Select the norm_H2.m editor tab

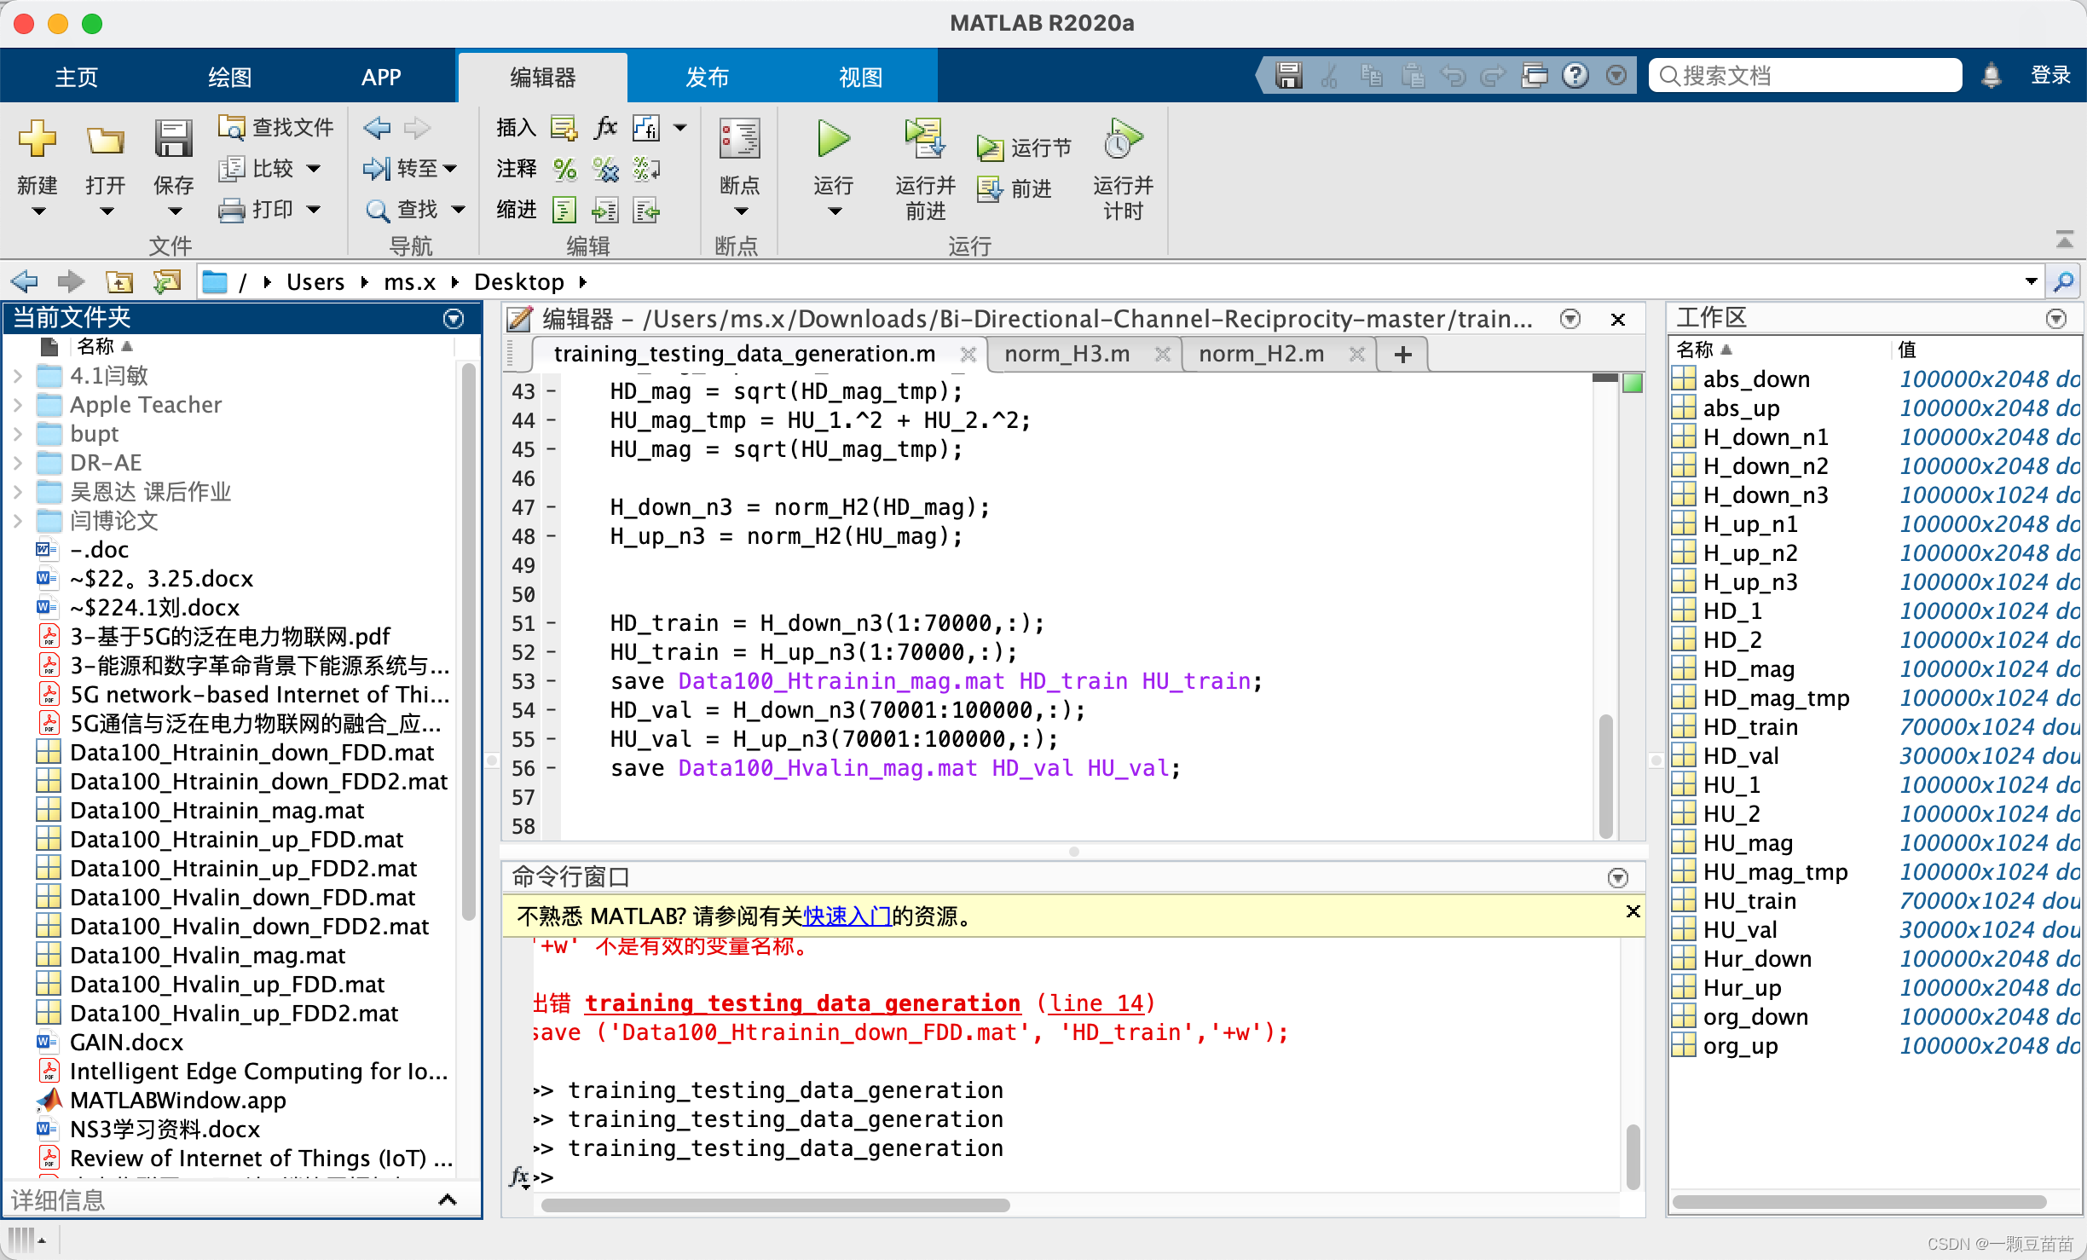pos(1262,354)
